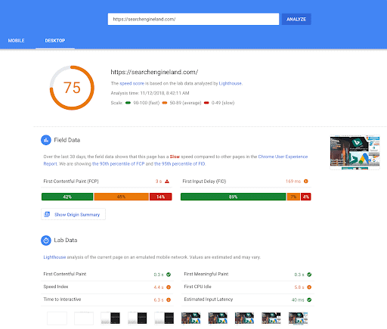Click the URL input field
Image resolution: width=387 pixels, height=329 pixels.
click(x=193, y=19)
